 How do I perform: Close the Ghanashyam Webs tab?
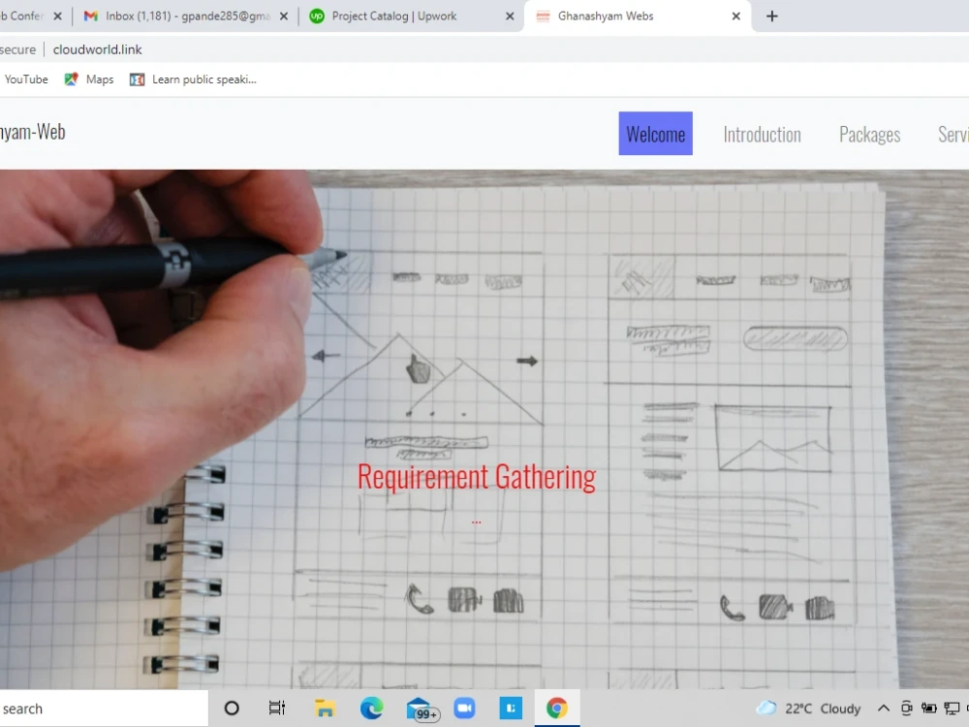736,16
